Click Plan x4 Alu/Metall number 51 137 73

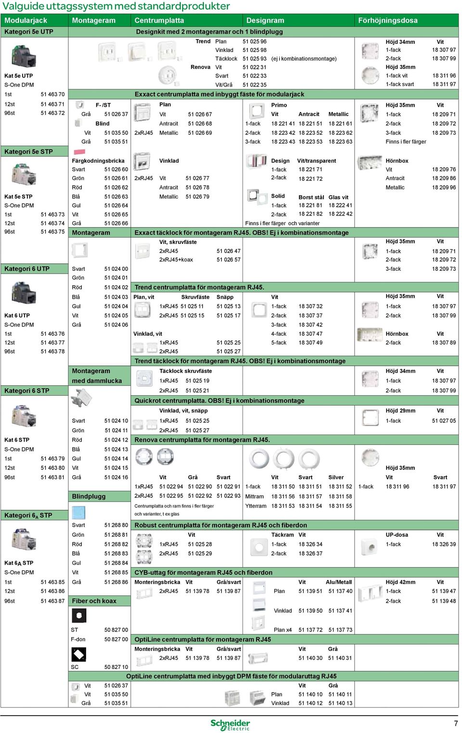pos(340,630)
